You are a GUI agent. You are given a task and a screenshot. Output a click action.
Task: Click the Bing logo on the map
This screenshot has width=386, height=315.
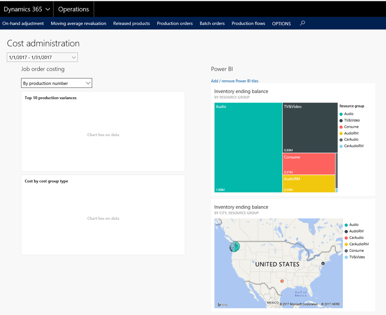tap(223, 305)
